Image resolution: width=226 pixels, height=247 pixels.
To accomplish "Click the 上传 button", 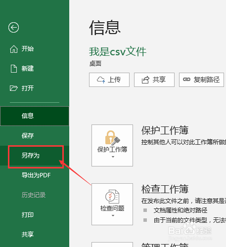I will point(109,80).
